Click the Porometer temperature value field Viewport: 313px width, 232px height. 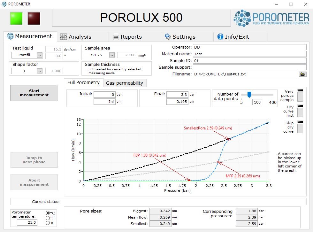tap(27, 222)
